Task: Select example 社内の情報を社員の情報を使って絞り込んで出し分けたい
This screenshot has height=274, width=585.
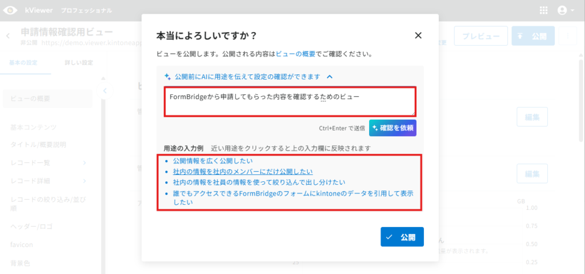Action: [259, 182]
